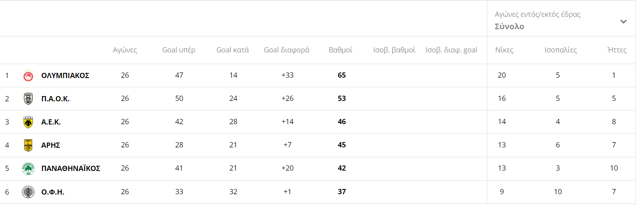636x205 pixels.
Task: Click the ΑΡΗΣ team badge icon
Action: point(28,145)
